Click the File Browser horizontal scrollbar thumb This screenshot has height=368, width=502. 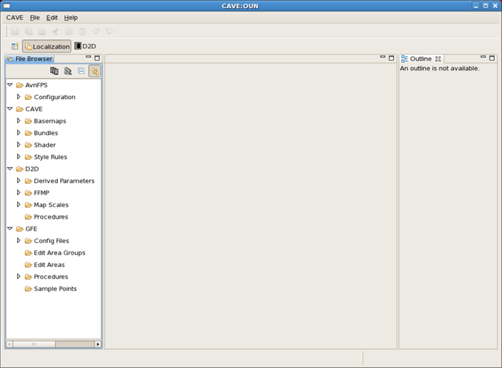pyautogui.click(x=34, y=344)
